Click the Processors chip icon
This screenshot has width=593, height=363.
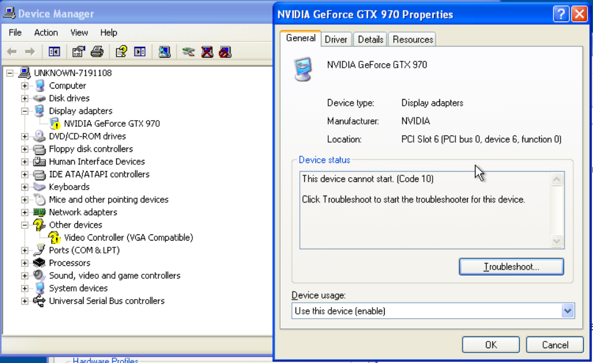click(39, 263)
